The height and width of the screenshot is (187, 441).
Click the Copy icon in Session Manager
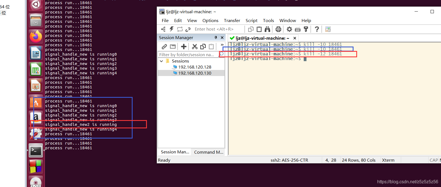click(x=203, y=47)
